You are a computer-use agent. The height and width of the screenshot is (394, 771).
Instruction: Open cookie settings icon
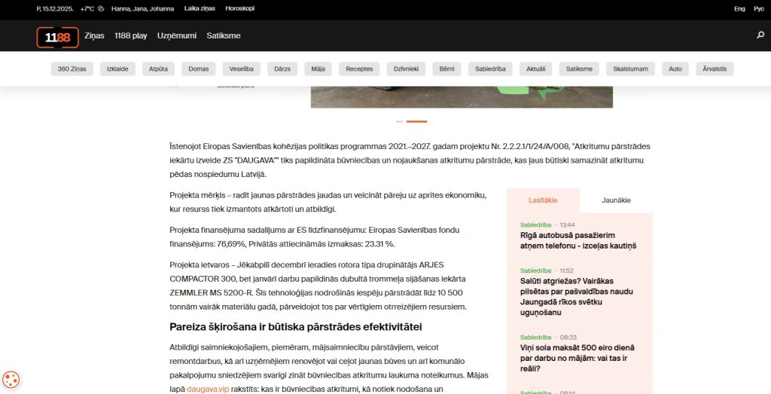coord(11,380)
